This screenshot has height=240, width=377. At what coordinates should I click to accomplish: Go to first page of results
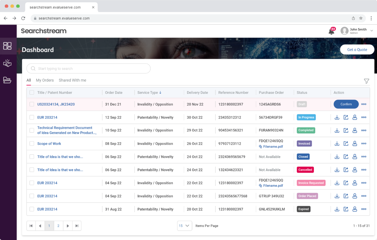point(31,226)
